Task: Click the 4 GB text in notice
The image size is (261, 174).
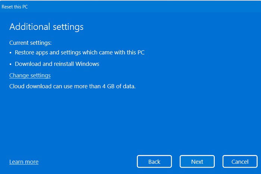Action: coord(109,86)
